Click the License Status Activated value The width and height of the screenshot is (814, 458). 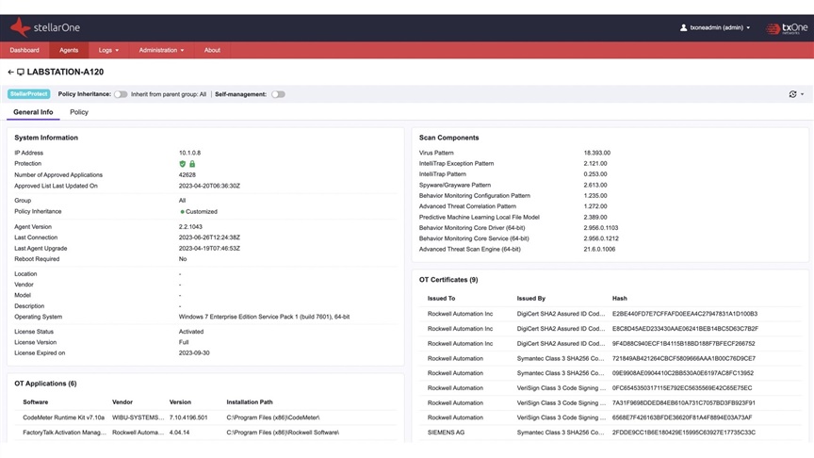[191, 332]
